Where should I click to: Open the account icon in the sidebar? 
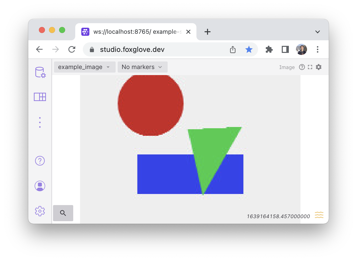click(x=40, y=186)
